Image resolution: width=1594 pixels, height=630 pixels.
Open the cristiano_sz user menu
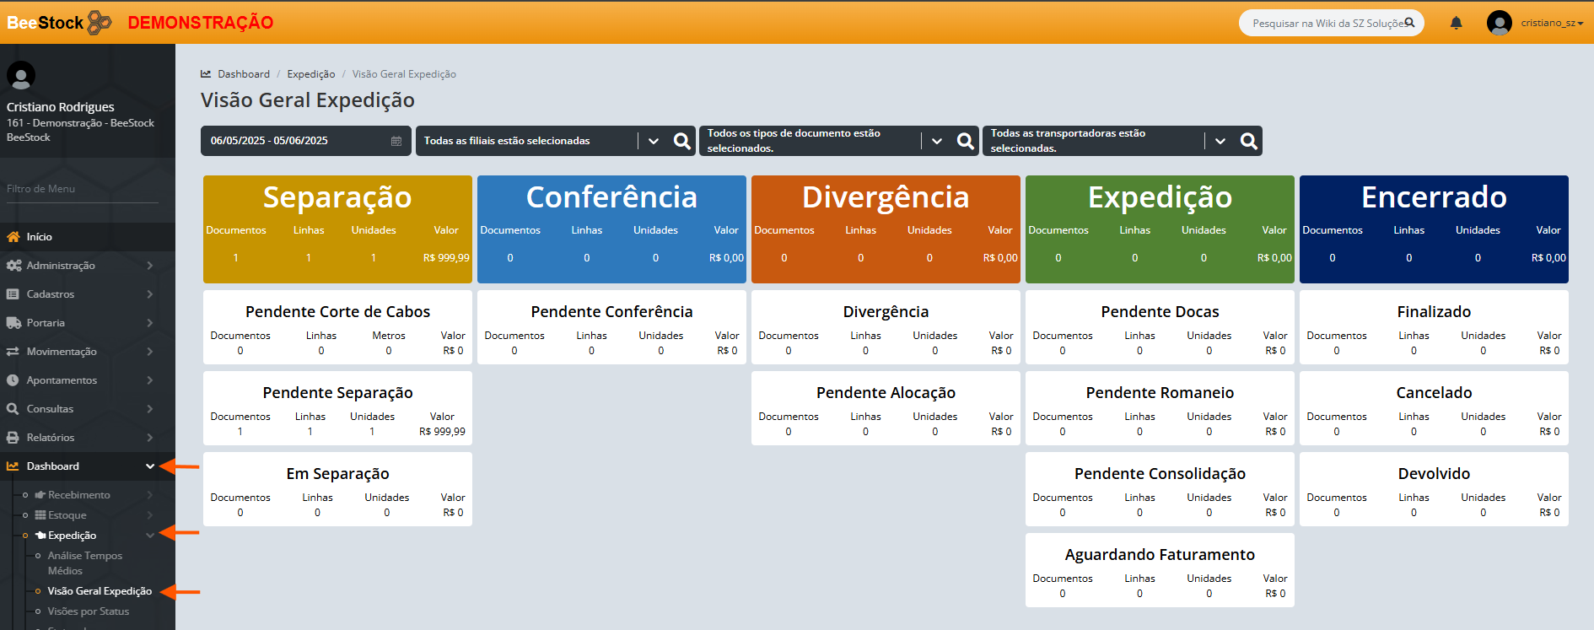point(1551,23)
